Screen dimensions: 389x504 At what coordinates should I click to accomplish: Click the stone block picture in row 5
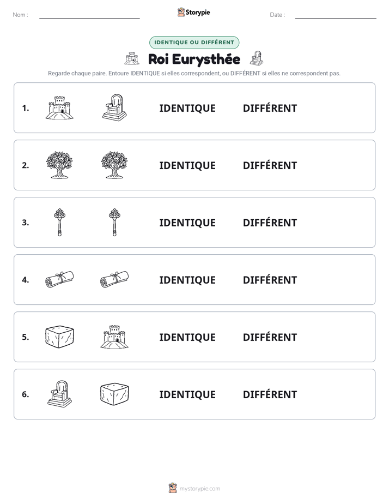click(59, 337)
